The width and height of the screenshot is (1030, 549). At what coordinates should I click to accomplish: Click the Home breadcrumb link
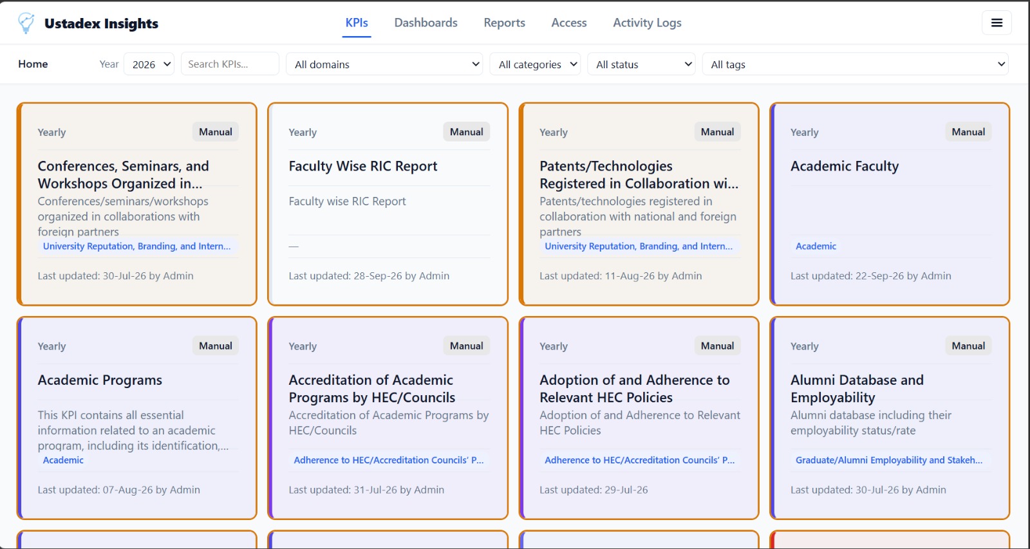coord(33,64)
